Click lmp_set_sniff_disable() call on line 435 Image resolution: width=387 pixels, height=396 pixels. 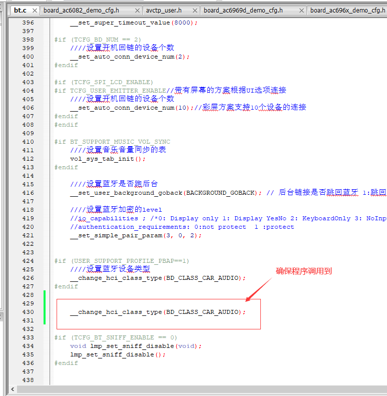coord(118,354)
